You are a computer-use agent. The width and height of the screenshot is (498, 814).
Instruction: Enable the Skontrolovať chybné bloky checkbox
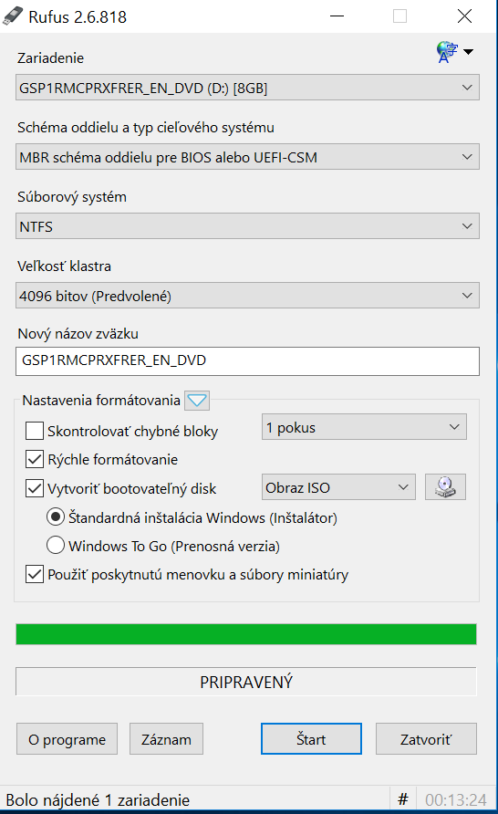coord(35,431)
